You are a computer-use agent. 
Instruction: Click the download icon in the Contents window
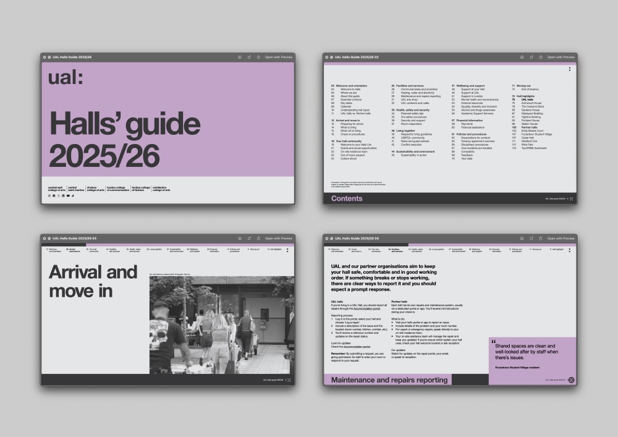531,57
